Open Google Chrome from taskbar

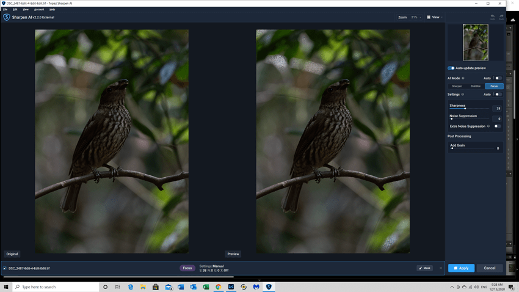219,287
